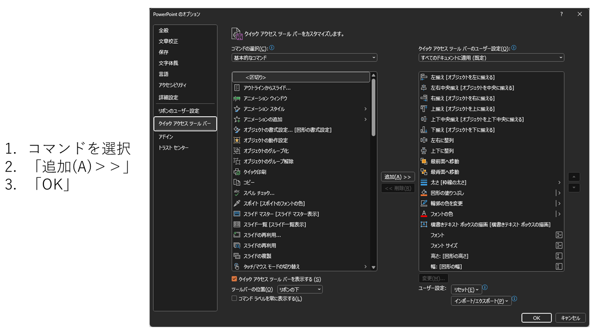Select the 左右に整列 row in right list
The image size is (596, 335).
(x=491, y=140)
